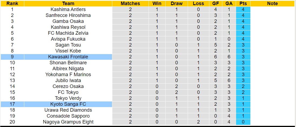Click the Loss column header
The image size is (296, 127).
(x=199, y=3)
